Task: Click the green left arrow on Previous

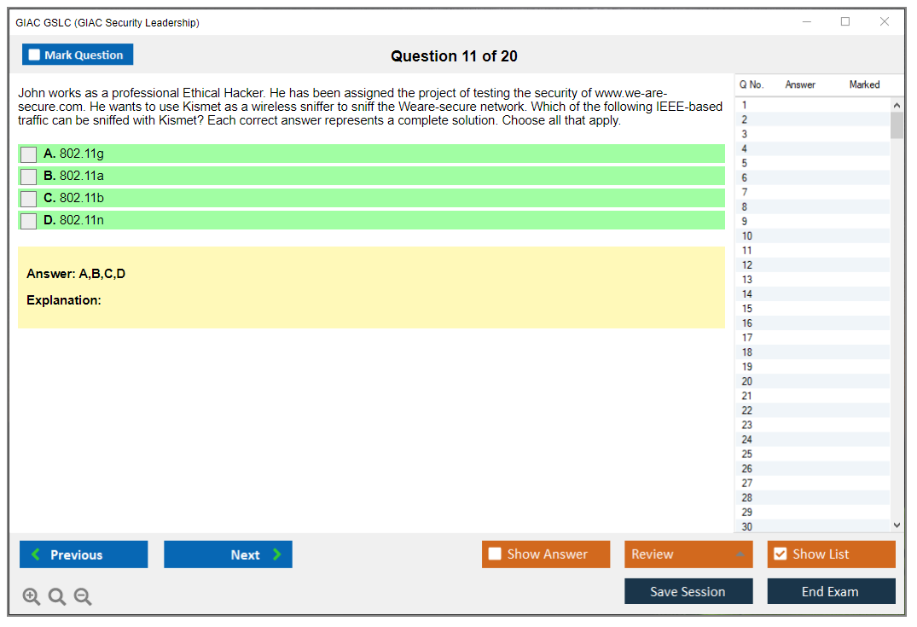Action: click(36, 554)
